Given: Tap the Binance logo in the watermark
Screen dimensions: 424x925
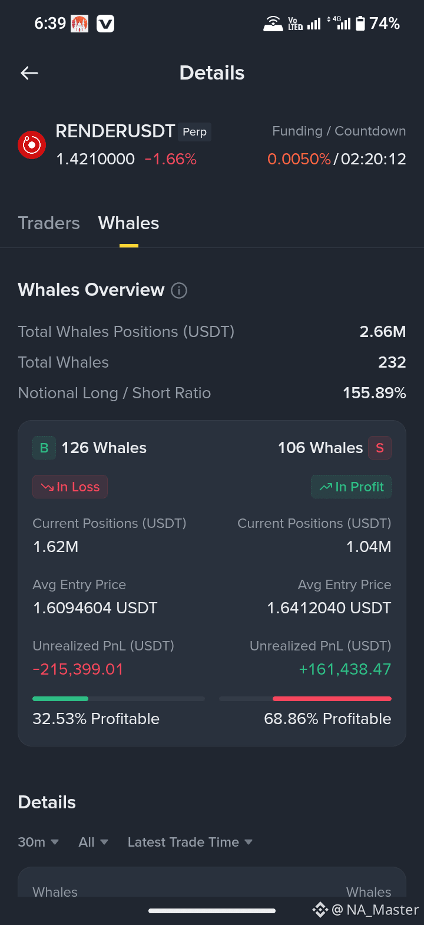Looking at the screenshot, I should [x=320, y=910].
